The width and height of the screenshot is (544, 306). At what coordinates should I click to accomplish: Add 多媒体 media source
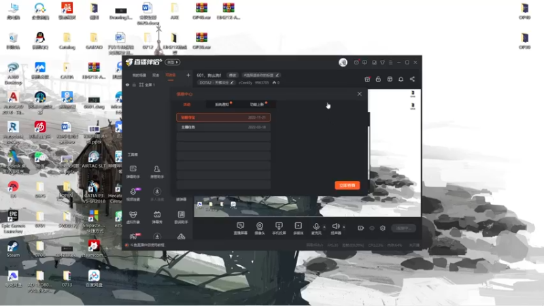click(298, 228)
